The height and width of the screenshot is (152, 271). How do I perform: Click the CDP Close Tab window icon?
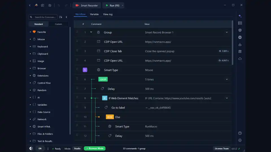[99, 51]
